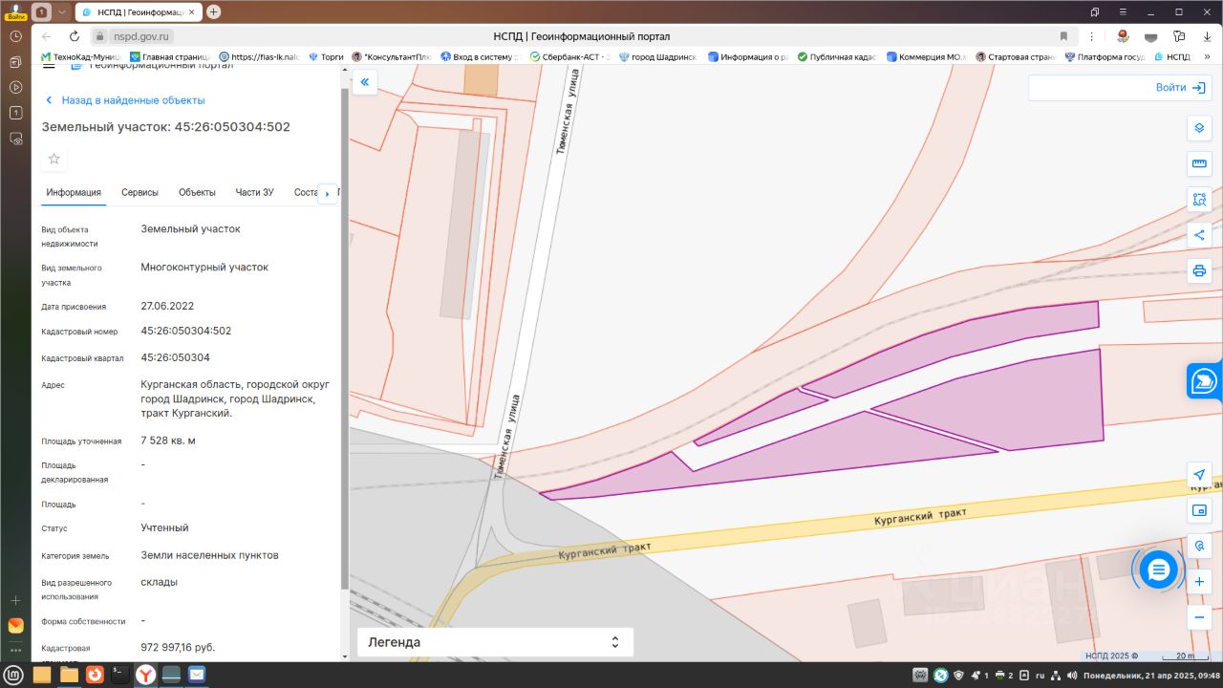Open the chat support bubble

click(x=1158, y=570)
